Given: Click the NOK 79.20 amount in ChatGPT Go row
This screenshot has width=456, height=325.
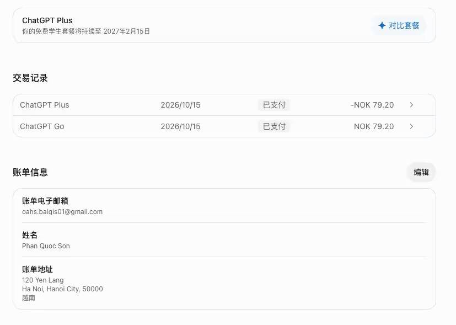Looking at the screenshot, I should click(374, 126).
